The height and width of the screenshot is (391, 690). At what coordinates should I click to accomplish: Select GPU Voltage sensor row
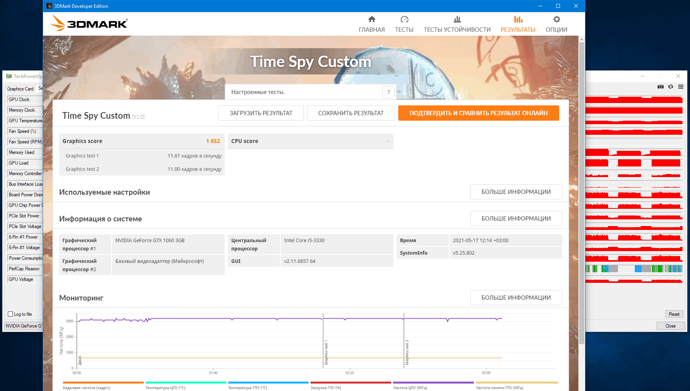pyautogui.click(x=25, y=279)
